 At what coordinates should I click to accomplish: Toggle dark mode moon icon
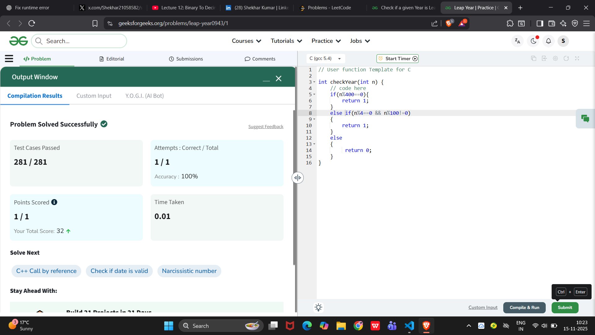[534, 41]
